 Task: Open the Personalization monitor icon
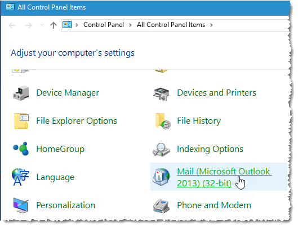21,205
